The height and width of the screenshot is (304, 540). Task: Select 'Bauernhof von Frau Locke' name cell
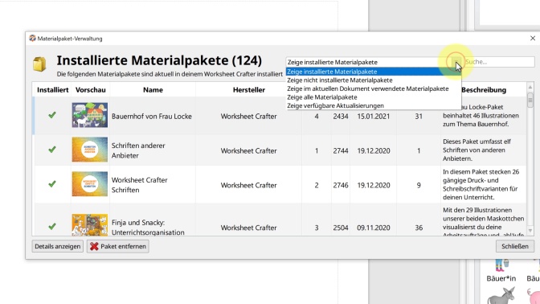(152, 117)
